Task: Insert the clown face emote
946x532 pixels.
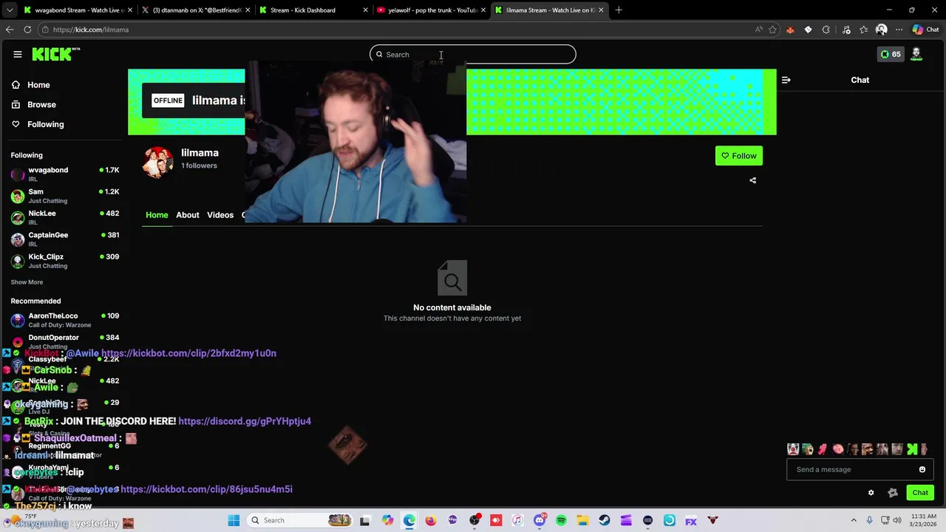Action: pyautogui.click(x=793, y=449)
